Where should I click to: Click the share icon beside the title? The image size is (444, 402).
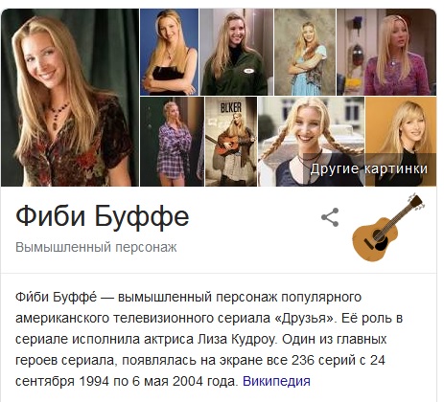click(x=330, y=217)
